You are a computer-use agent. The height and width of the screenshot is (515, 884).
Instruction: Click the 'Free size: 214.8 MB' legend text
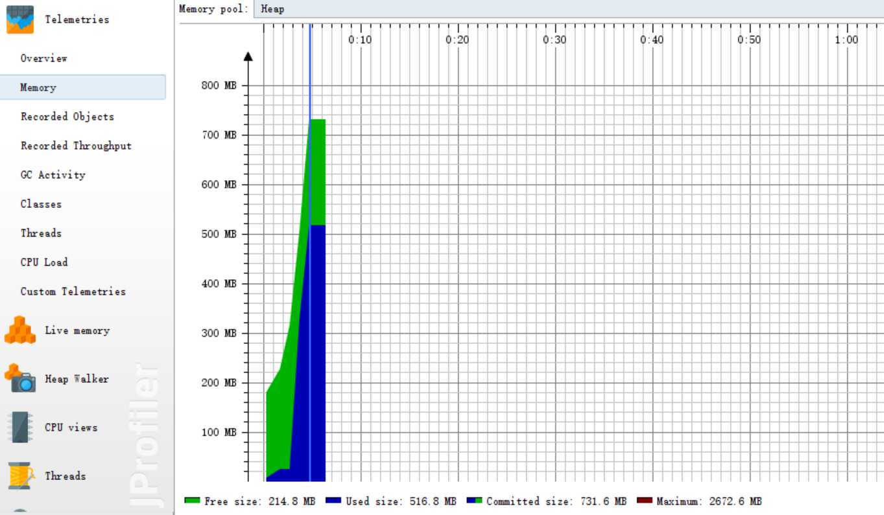[x=259, y=501]
